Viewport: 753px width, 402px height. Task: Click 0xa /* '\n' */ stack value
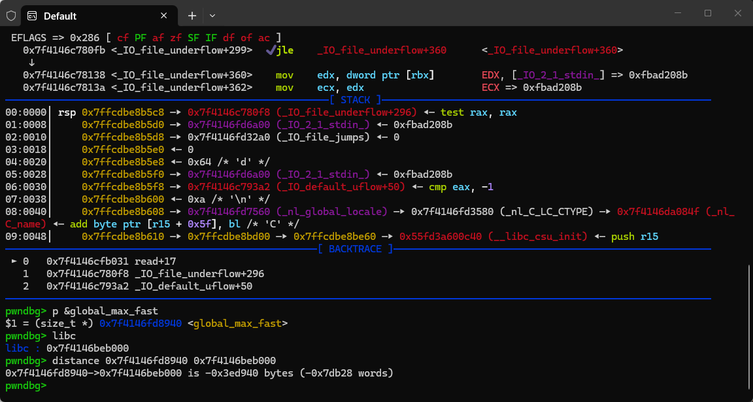pos(229,199)
